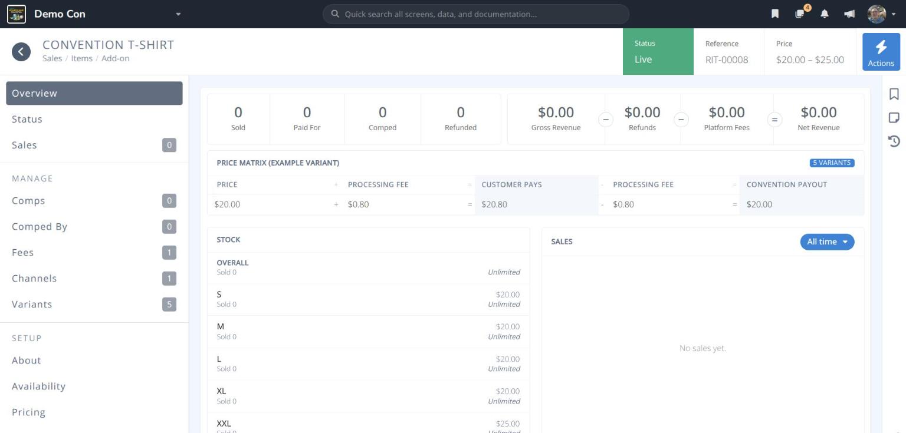Open the notifications bell

(825, 14)
